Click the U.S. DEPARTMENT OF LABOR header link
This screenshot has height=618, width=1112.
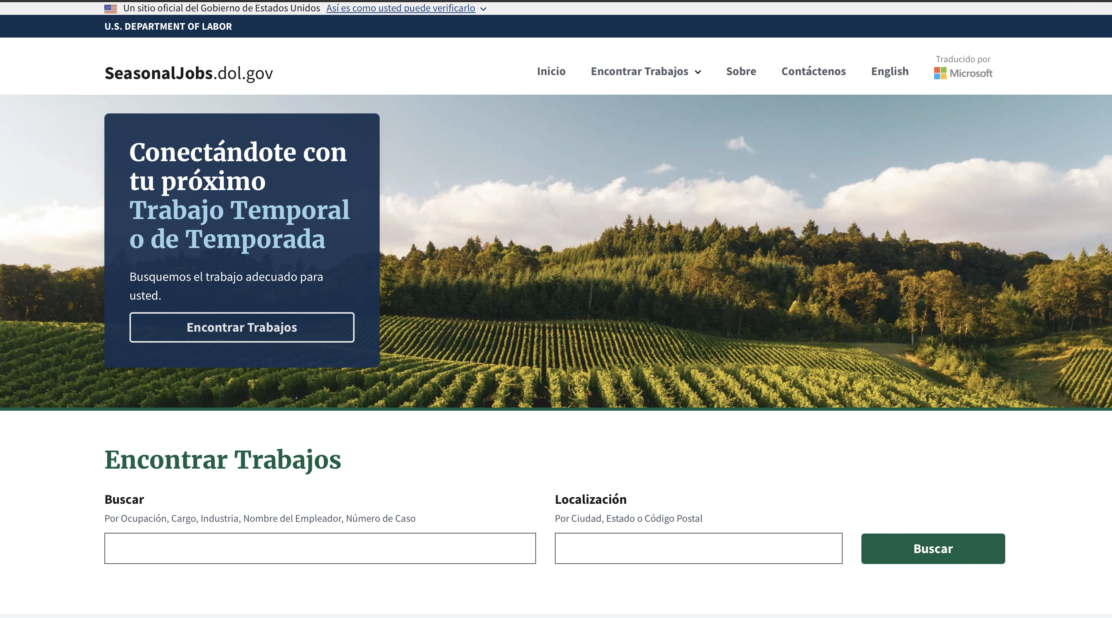pyautogui.click(x=168, y=26)
